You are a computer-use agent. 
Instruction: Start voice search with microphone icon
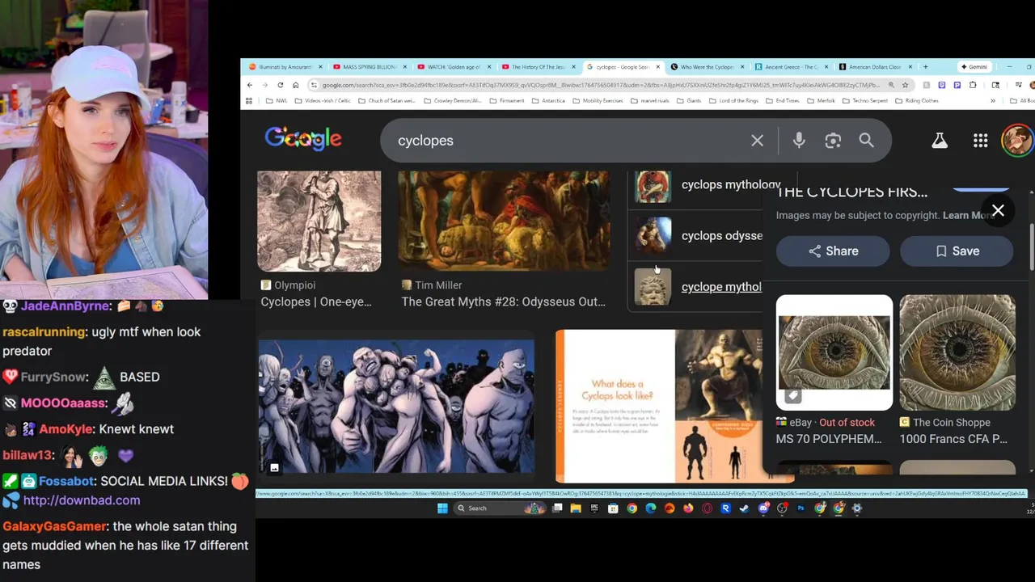(799, 141)
